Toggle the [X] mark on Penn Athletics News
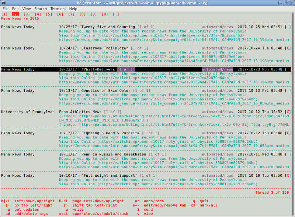Screen dimensions: 295x217 (288, 111)
